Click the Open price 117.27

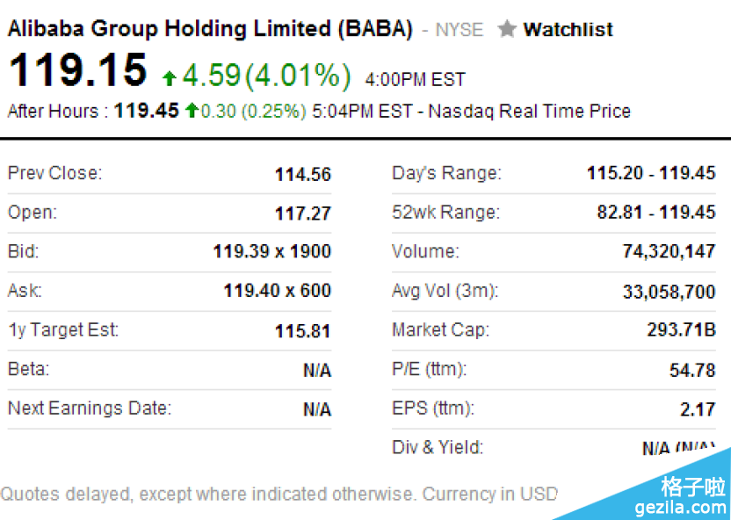[302, 213]
